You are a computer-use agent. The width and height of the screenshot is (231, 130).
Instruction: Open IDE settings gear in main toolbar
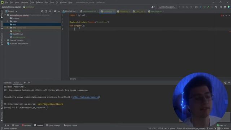pos(225,7)
